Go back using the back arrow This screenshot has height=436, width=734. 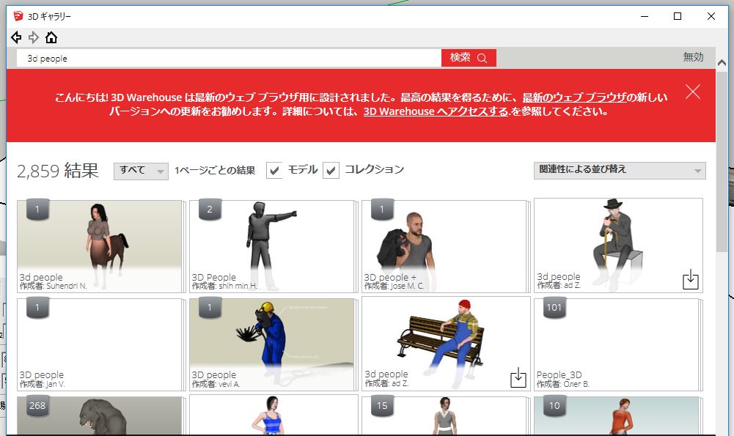click(x=16, y=37)
